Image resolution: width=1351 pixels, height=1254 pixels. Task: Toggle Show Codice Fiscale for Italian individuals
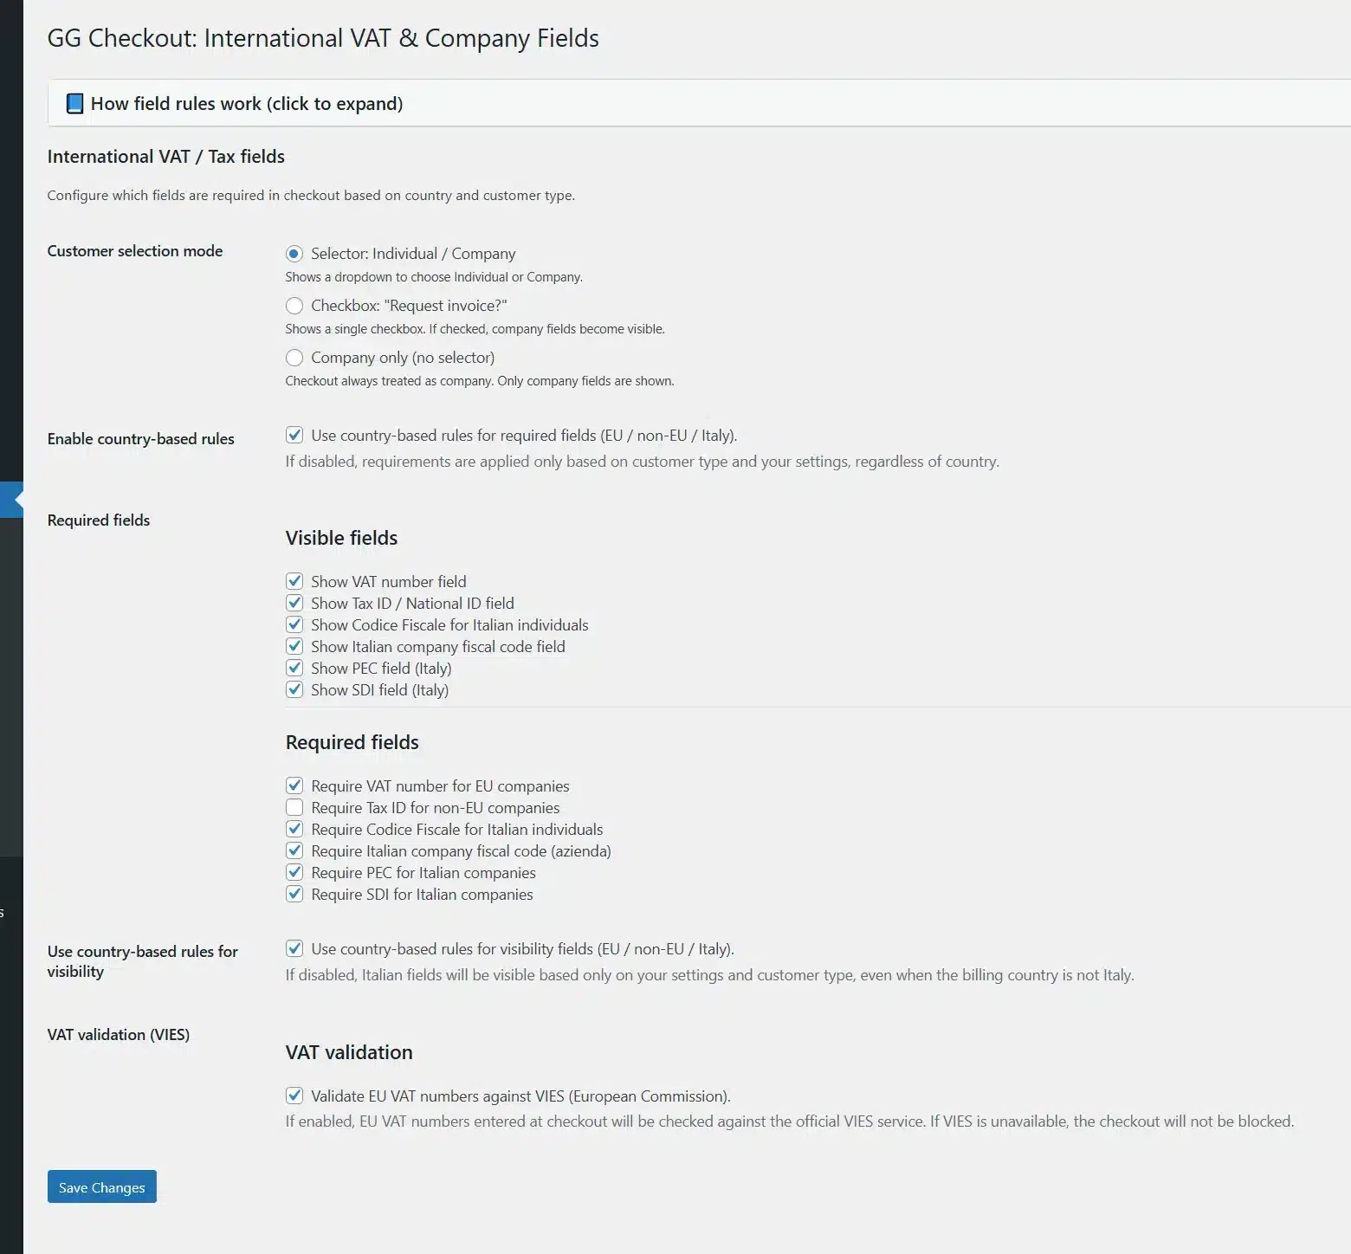coord(294,624)
